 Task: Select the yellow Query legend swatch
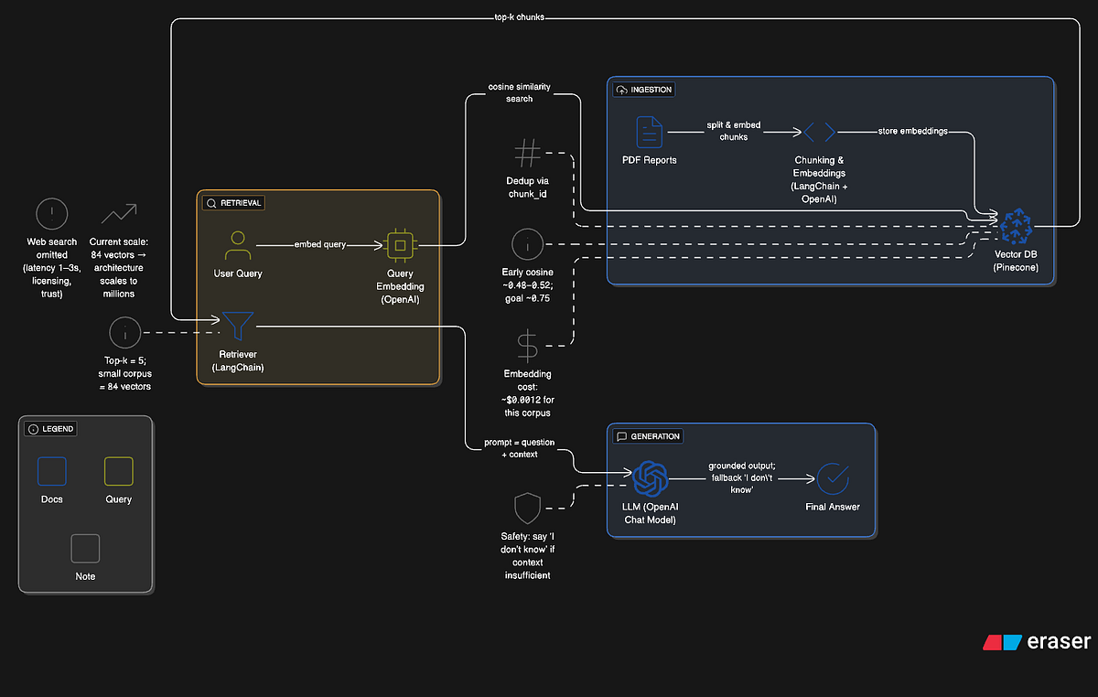119,472
